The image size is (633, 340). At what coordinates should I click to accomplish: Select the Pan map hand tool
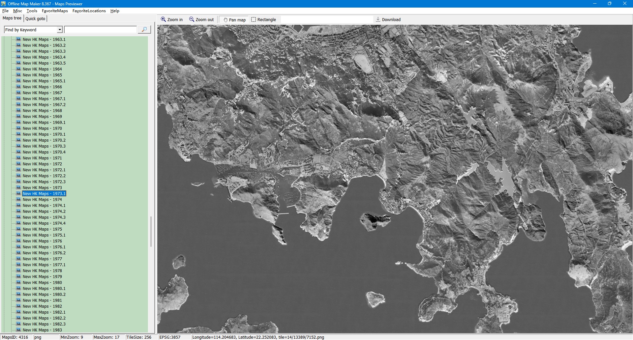(x=226, y=20)
